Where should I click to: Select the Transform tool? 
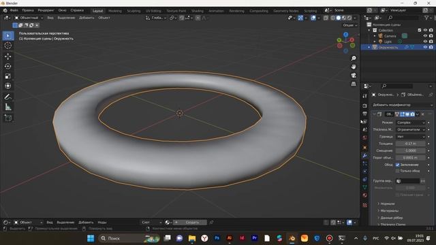point(7,86)
